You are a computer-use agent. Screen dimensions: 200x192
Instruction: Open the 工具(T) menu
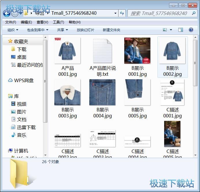point(58,22)
